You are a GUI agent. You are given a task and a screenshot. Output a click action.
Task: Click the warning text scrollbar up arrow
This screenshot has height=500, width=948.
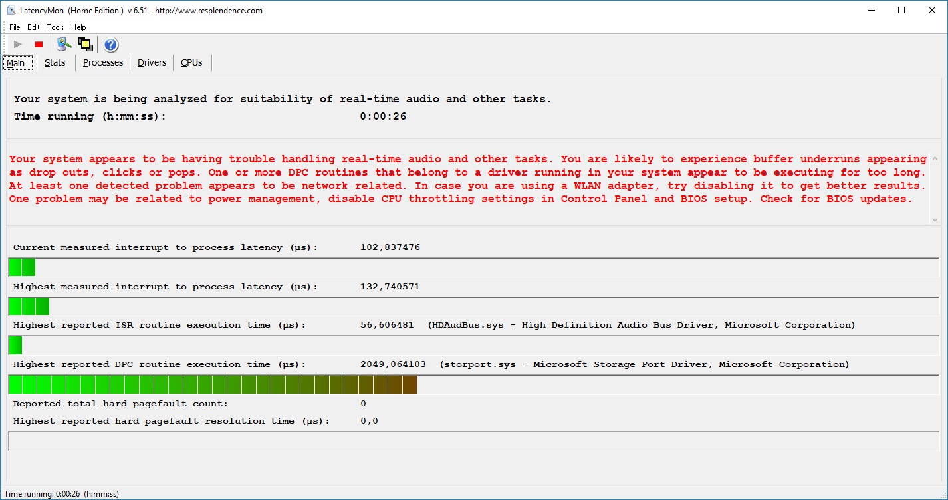[935, 158]
